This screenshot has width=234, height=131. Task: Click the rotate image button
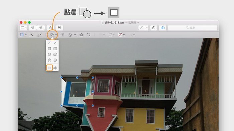pos(153,28)
